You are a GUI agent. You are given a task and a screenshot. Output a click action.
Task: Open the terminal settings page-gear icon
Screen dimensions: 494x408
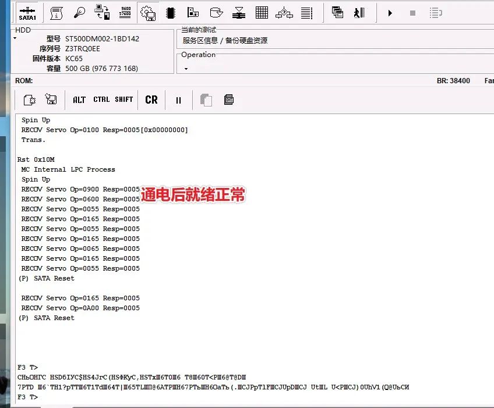pyautogui.click(x=30, y=100)
